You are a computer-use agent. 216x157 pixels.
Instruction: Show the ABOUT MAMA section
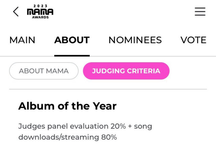pyautogui.click(x=44, y=71)
